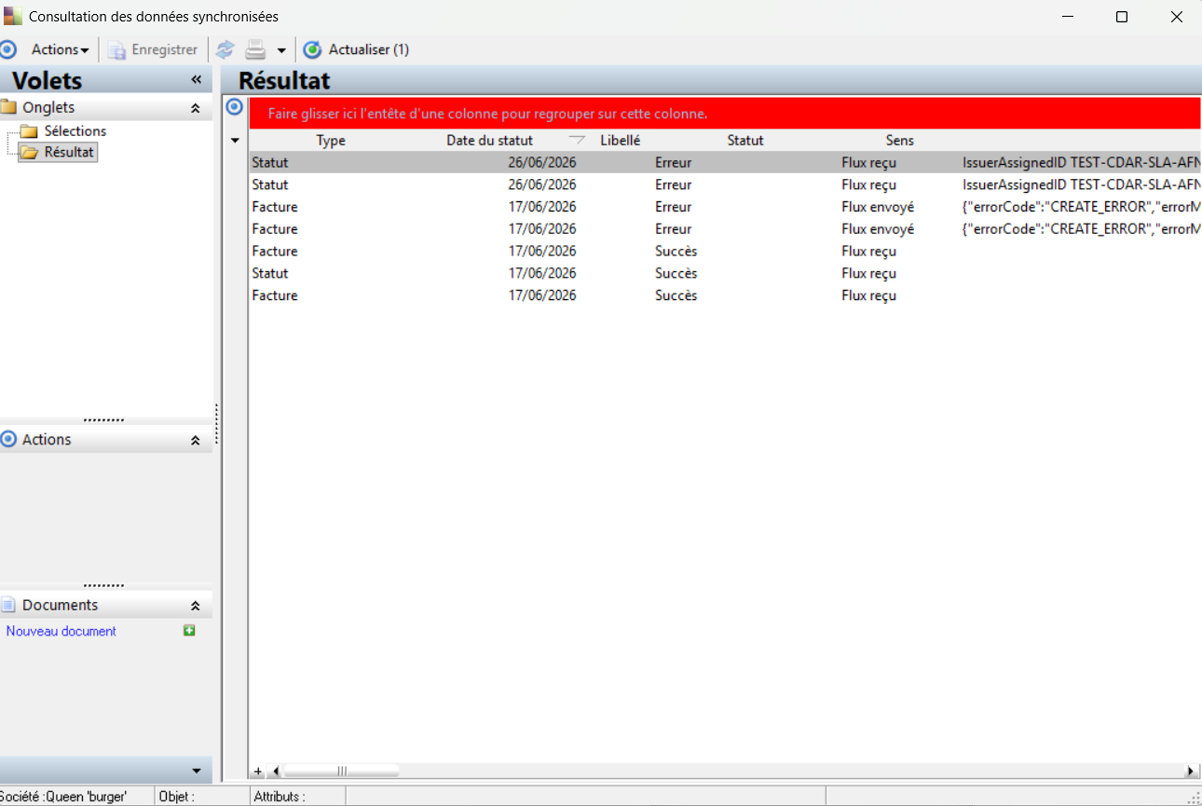Collapse the Volets pane with double chevron
Image resolution: width=1202 pixels, height=806 pixels.
click(196, 80)
